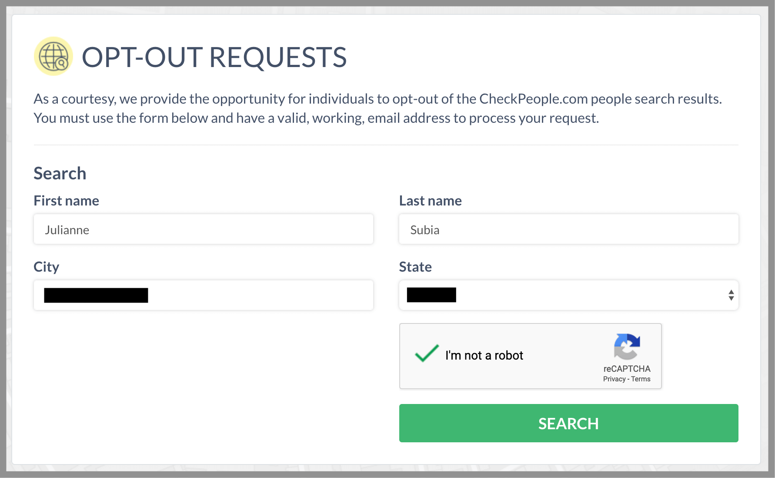
Task: Click the "I'm not a robot" label text
Action: [484, 355]
